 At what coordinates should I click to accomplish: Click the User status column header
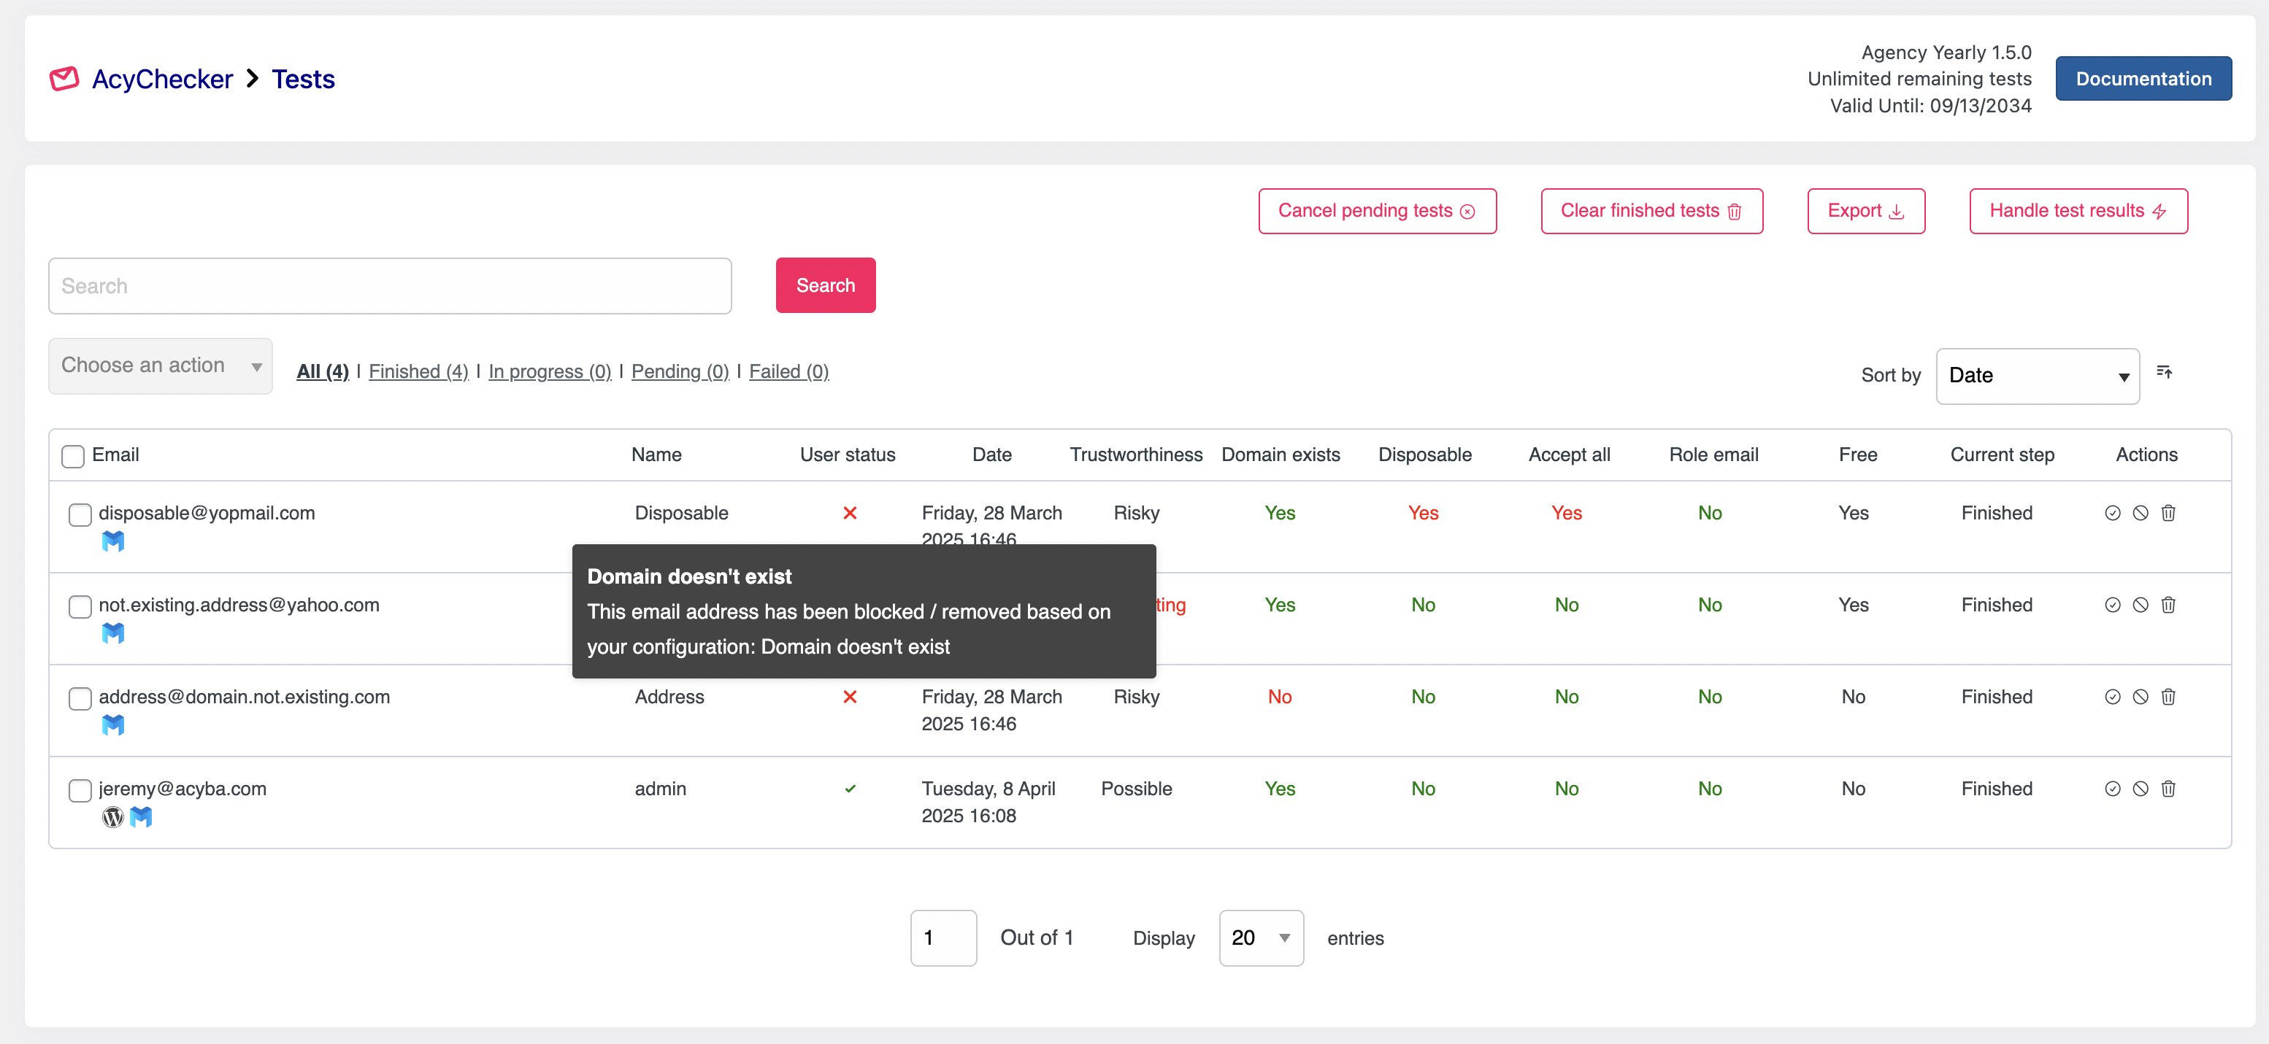(x=848, y=455)
